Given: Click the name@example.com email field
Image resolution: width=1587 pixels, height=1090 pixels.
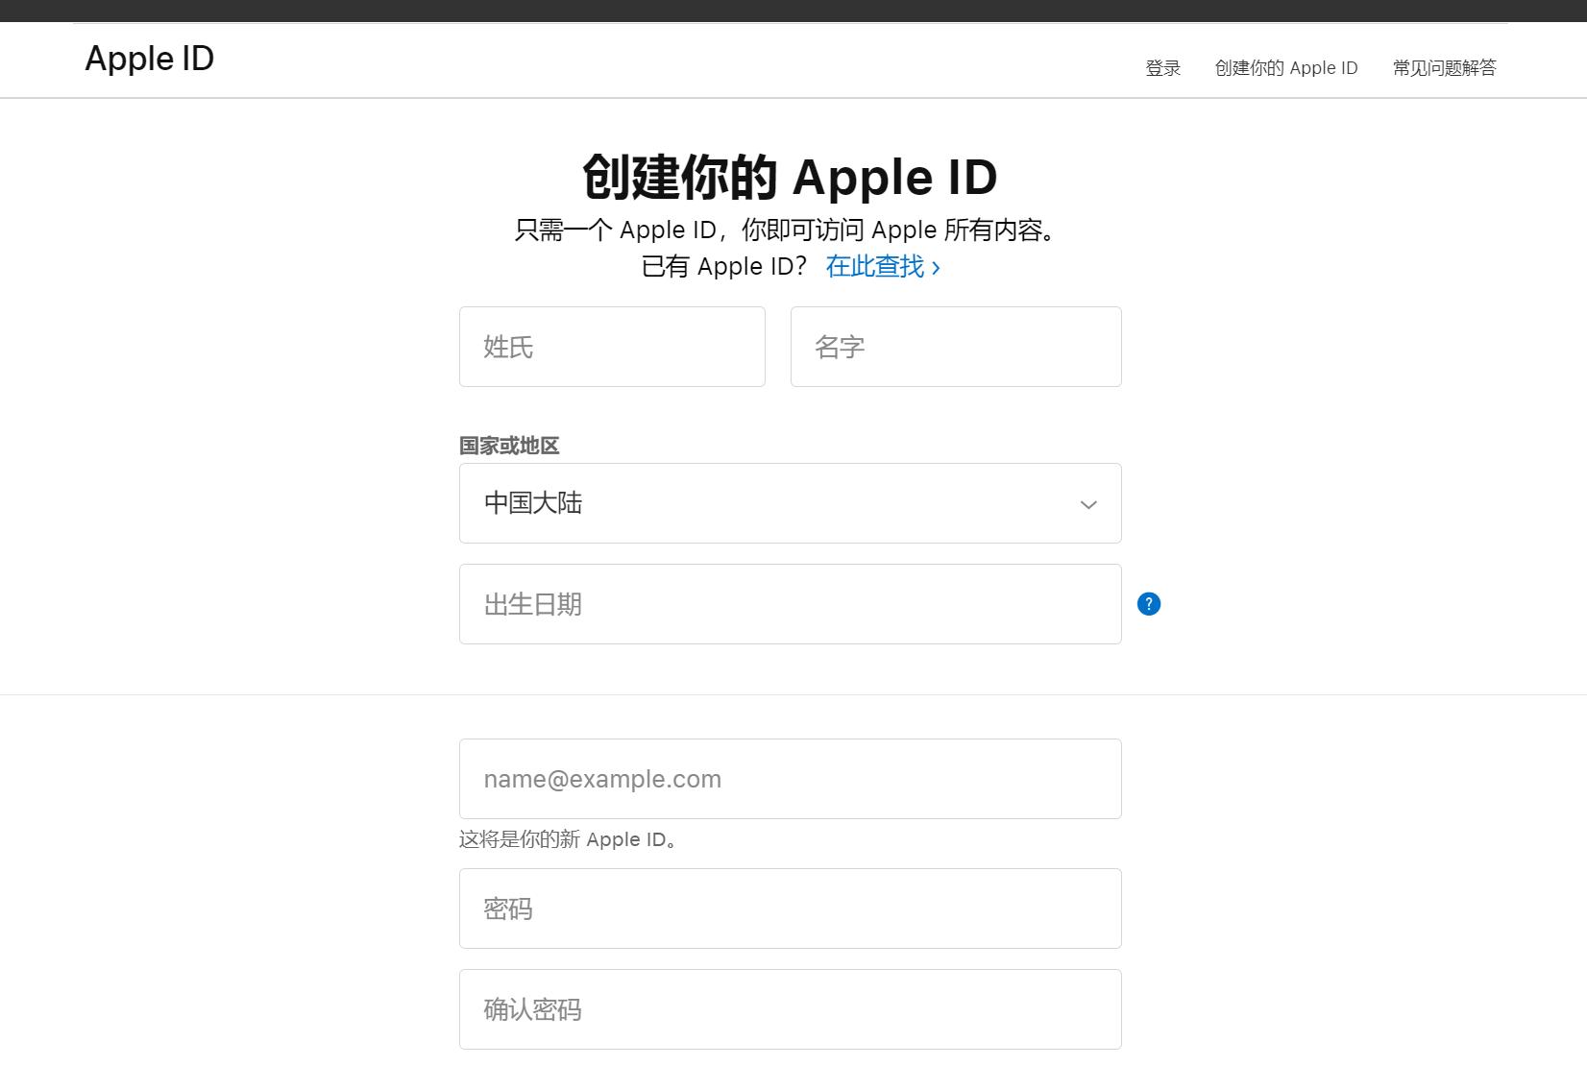Looking at the screenshot, I should tap(790, 778).
